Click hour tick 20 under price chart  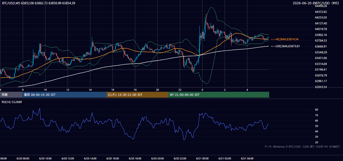(158, 90)
